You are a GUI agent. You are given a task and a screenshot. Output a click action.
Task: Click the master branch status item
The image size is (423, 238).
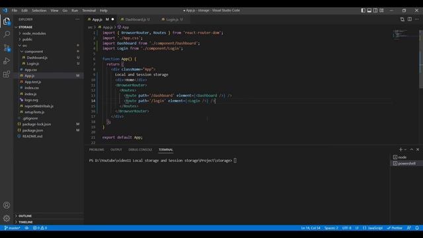tap(12, 228)
